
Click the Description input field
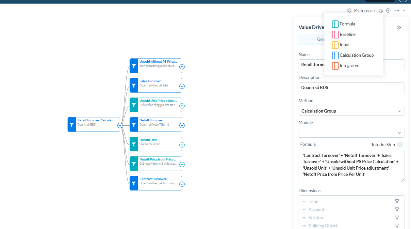tap(351, 87)
